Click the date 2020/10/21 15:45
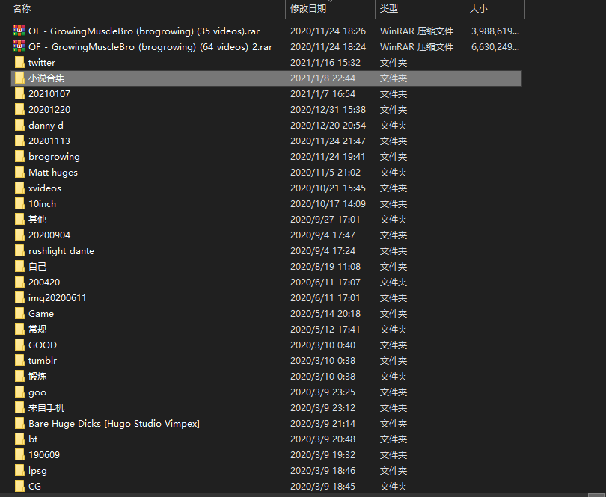This screenshot has height=497, width=606. point(328,188)
